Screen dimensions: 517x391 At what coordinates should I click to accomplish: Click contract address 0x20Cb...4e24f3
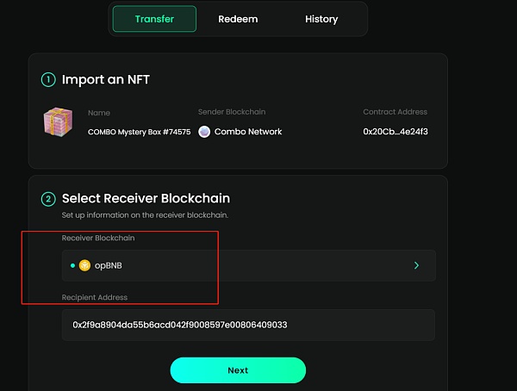point(396,132)
